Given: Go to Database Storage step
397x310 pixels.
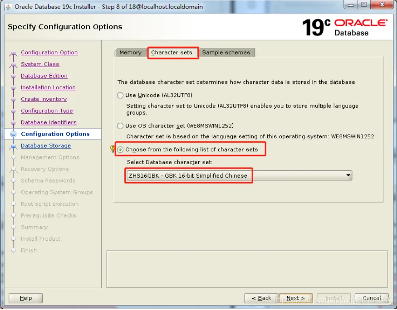Looking at the screenshot, I should [x=46, y=145].
